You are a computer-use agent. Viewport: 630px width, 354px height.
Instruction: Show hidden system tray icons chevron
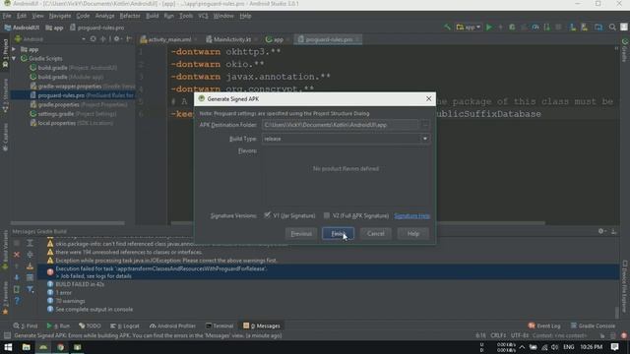tap(522, 347)
